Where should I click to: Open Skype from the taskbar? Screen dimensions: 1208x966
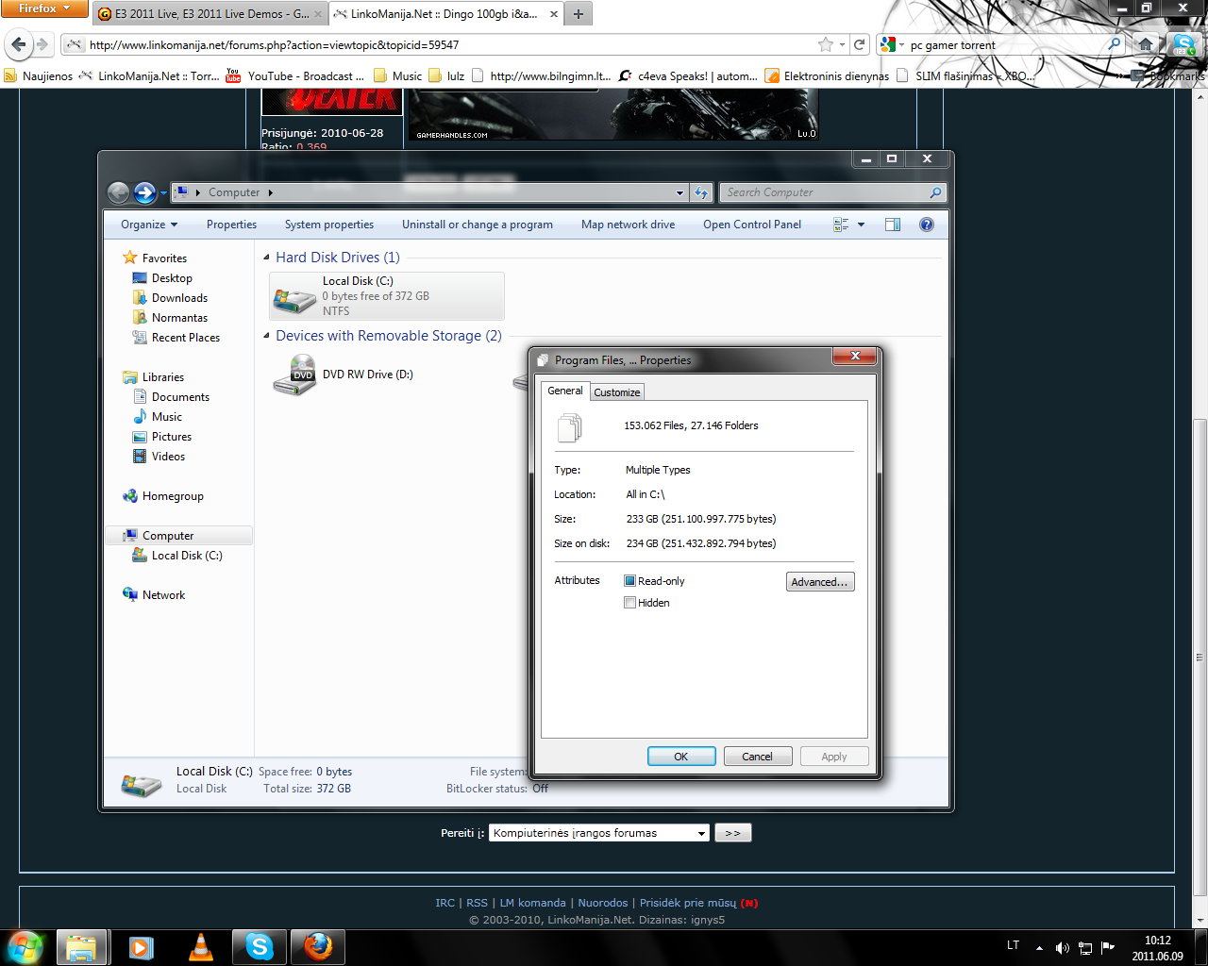[260, 947]
